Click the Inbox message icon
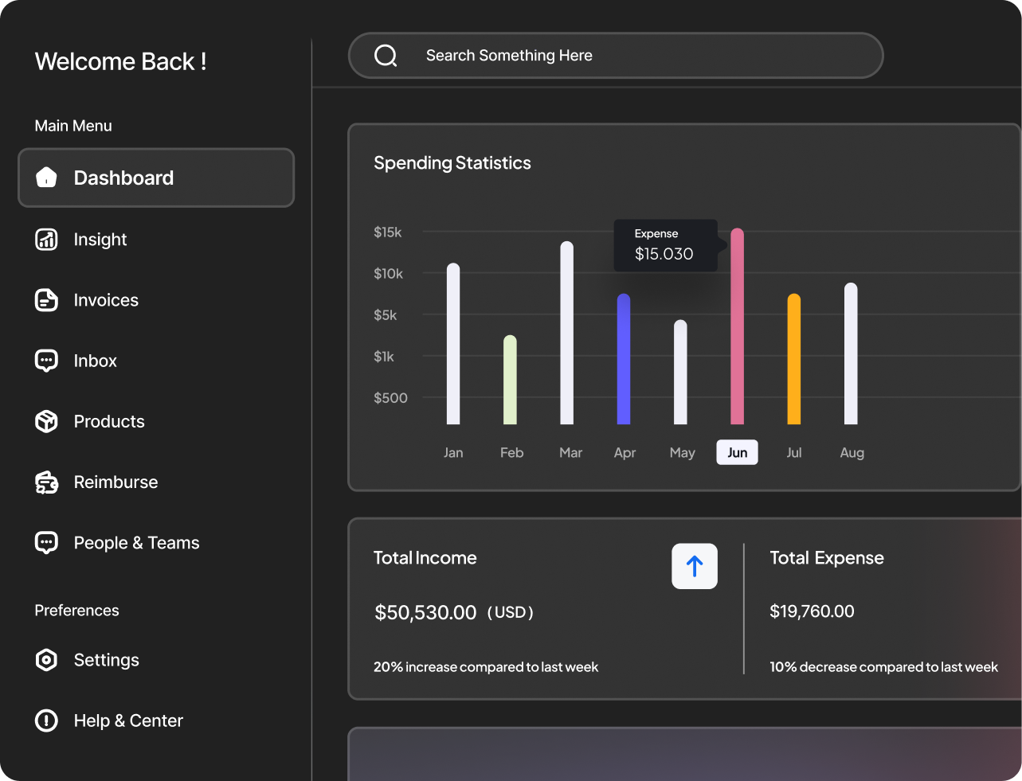The width and height of the screenshot is (1022, 781). (x=46, y=361)
